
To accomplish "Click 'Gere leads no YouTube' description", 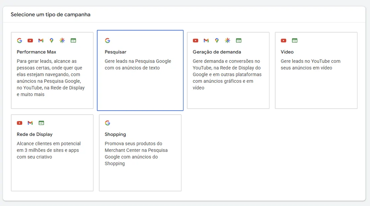I will [x=311, y=64].
